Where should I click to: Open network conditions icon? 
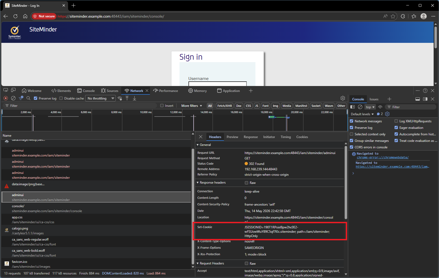coord(120,98)
